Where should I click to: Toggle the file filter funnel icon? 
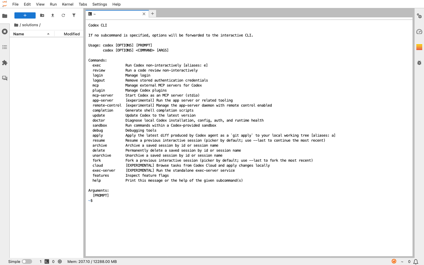(x=74, y=15)
